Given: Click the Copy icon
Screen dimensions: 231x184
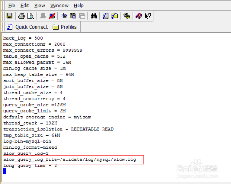Looking at the screenshot, I should [64, 16].
